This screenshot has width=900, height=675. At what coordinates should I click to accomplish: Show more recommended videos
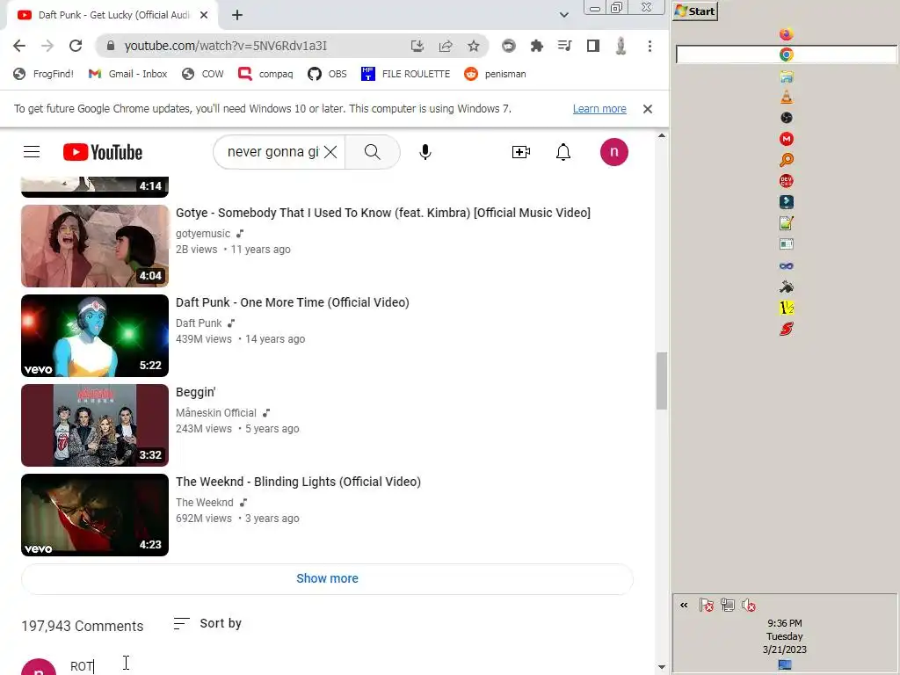point(327,578)
